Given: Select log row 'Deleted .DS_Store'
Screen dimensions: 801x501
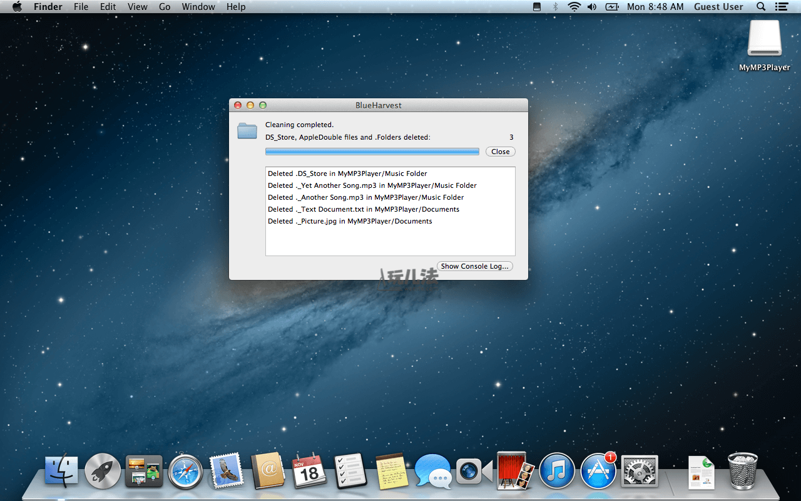Looking at the screenshot, I should 390,173.
